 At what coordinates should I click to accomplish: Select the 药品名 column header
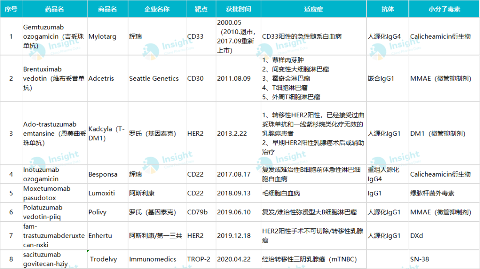click(x=55, y=9)
